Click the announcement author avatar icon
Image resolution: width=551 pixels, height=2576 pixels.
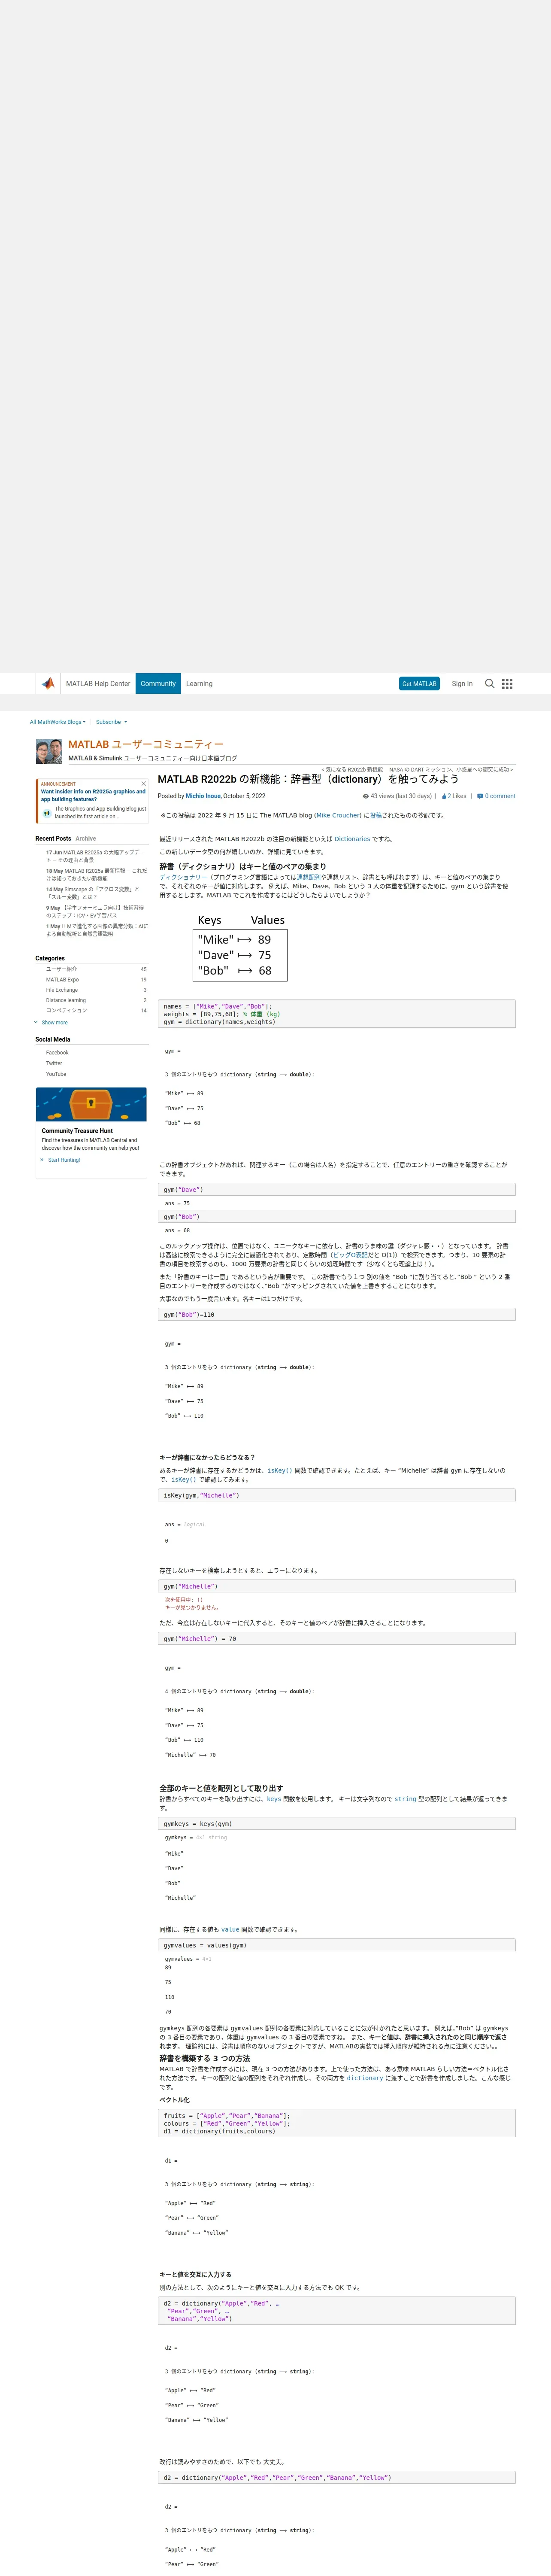47,813
